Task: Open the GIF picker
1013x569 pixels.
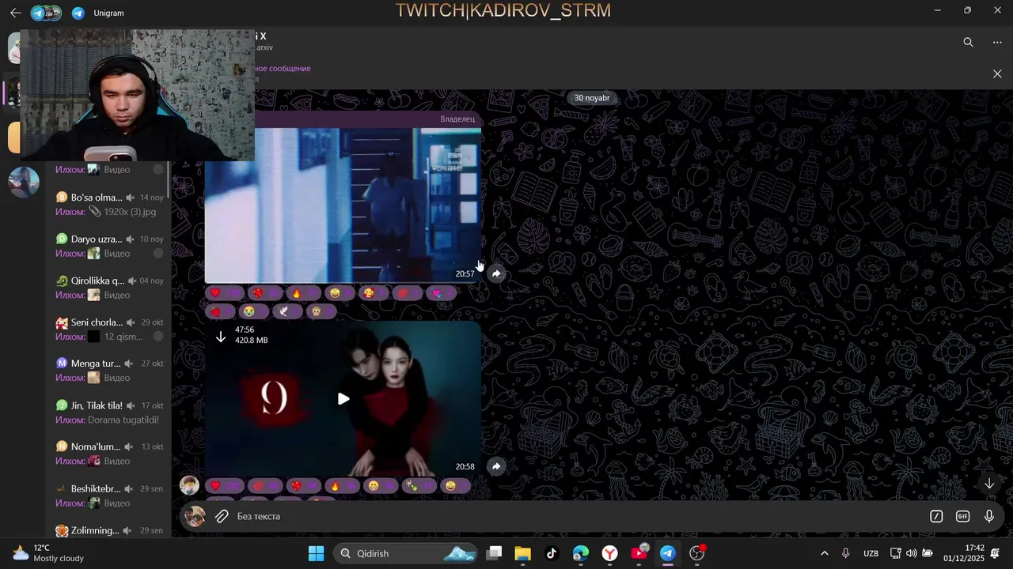Action: (963, 516)
